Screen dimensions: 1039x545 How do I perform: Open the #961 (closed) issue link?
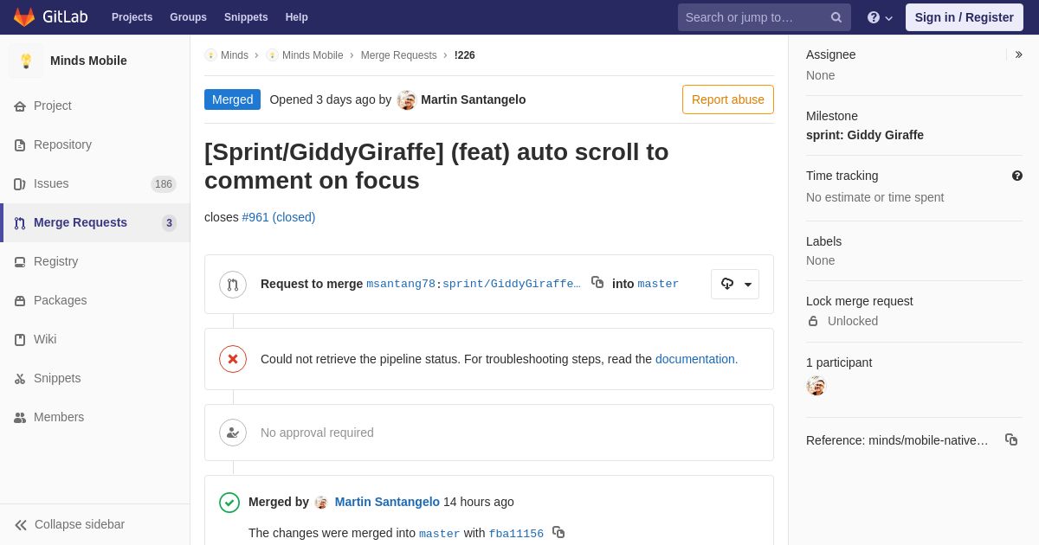pyautogui.click(x=279, y=217)
